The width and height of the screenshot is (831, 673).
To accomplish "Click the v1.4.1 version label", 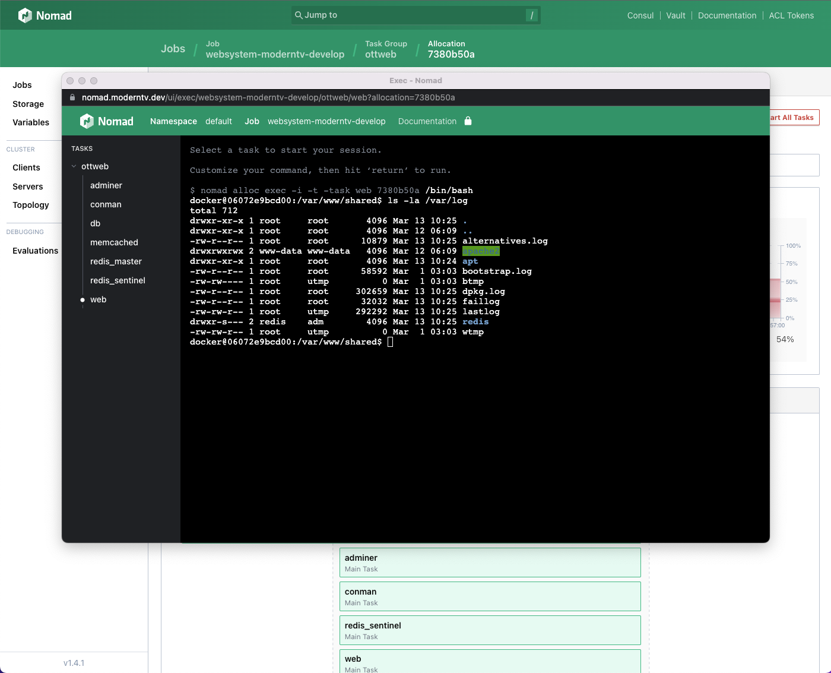I will tap(74, 663).
